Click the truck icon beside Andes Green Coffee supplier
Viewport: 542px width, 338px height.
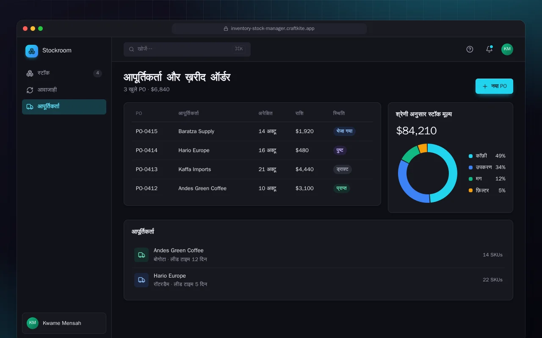point(141,255)
